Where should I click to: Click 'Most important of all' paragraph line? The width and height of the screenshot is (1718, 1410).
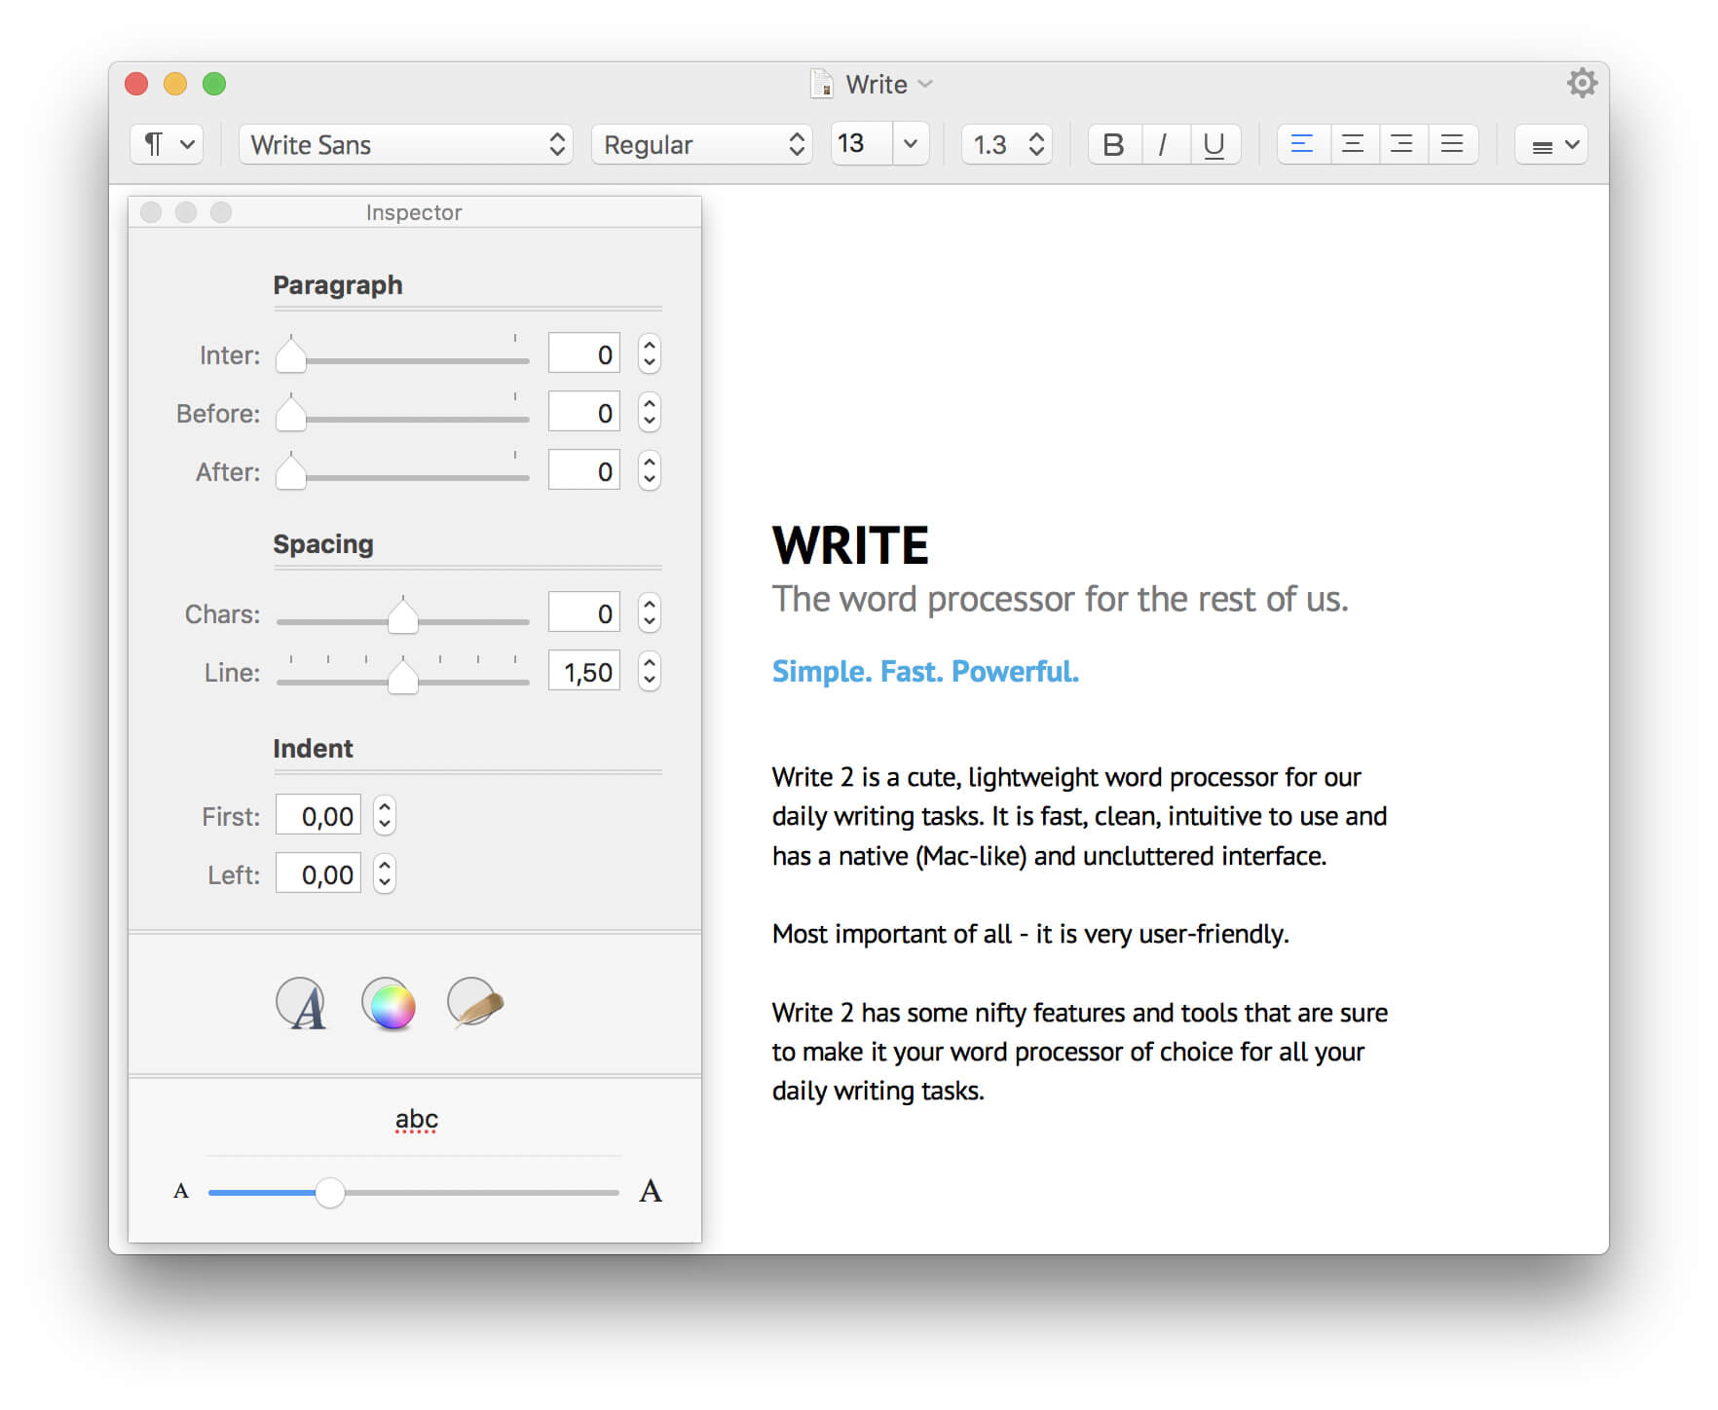[x=1030, y=935]
